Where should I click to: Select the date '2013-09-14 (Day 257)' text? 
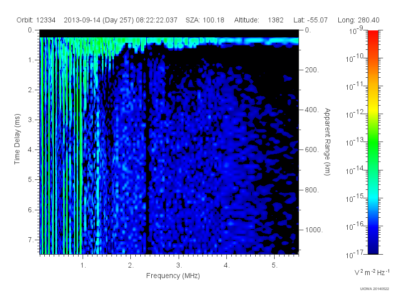pyautogui.click(x=99, y=20)
